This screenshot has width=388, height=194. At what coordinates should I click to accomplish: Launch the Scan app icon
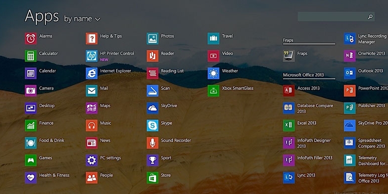152,91
